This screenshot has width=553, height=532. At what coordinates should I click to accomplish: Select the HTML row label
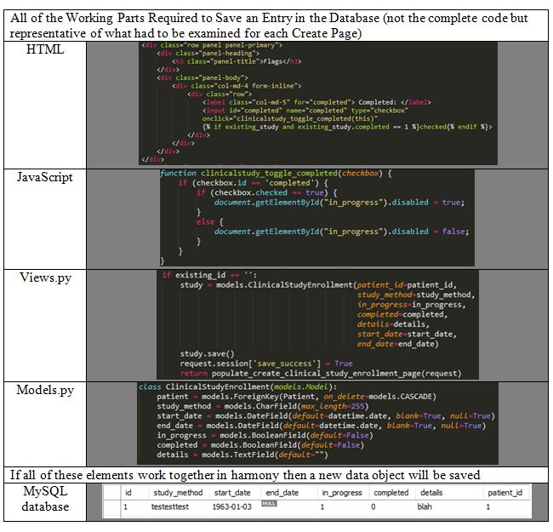click(45, 49)
